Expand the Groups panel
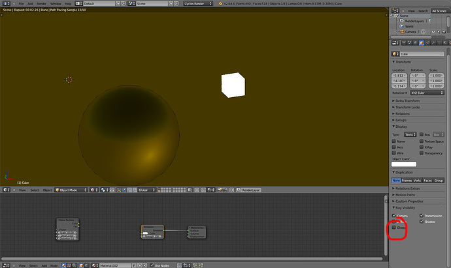The image size is (451, 268). click(x=399, y=120)
